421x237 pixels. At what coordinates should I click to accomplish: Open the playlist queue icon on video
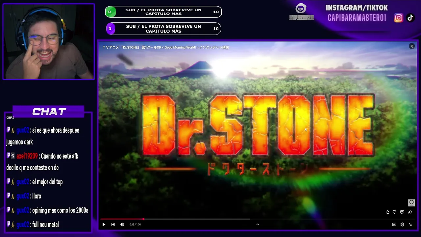coord(412,46)
